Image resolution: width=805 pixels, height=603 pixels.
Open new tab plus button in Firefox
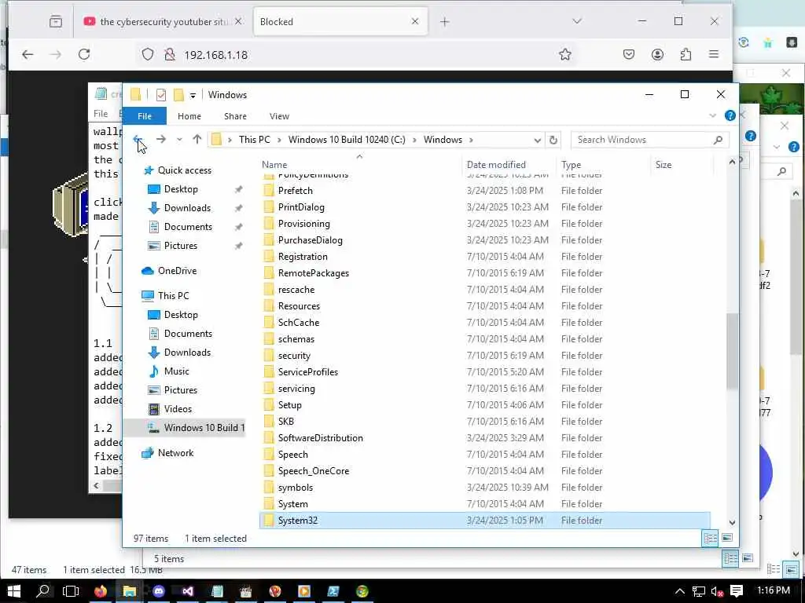(x=445, y=21)
